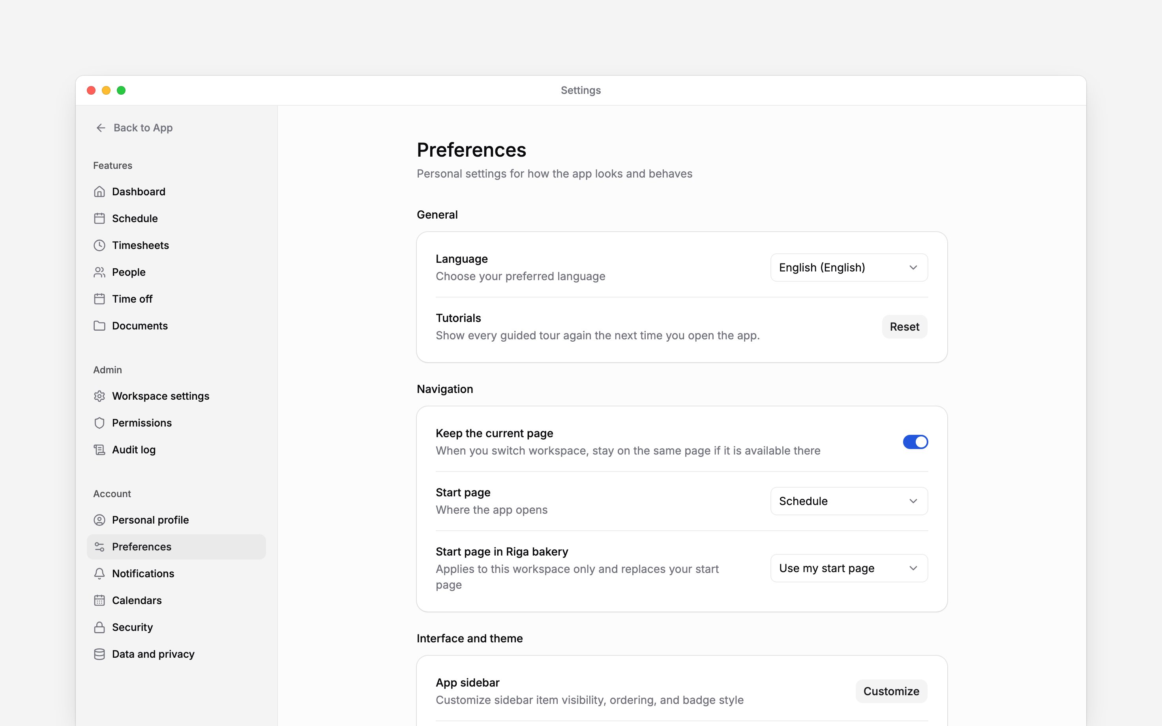Open Dashboard in the sidebar
The width and height of the screenshot is (1162, 726).
click(176, 192)
